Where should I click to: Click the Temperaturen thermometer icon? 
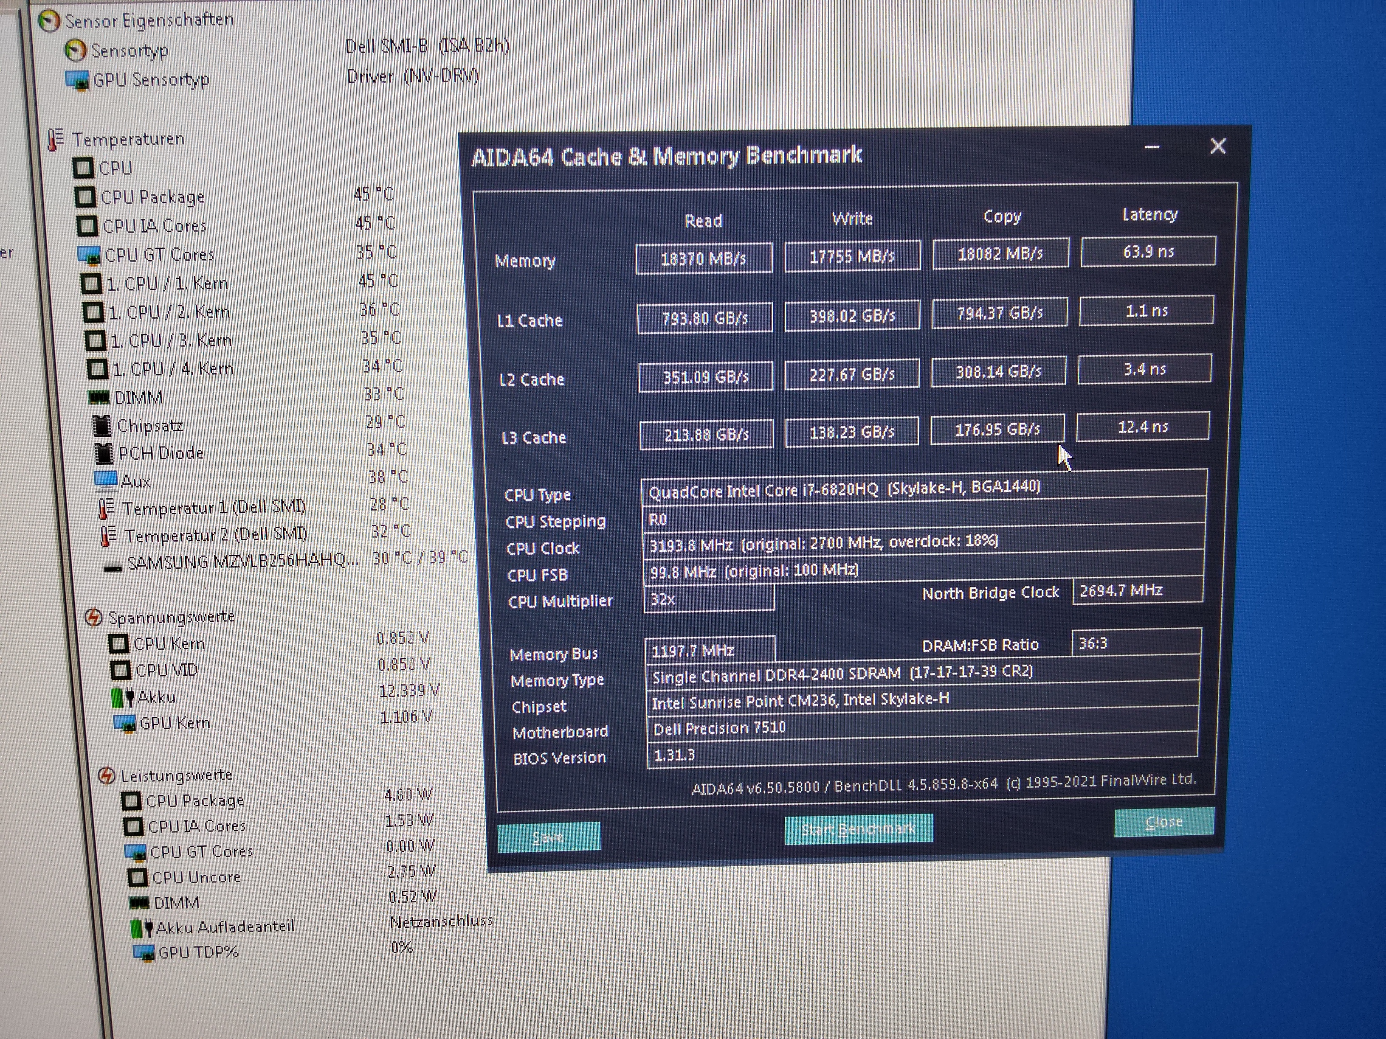click(x=56, y=139)
